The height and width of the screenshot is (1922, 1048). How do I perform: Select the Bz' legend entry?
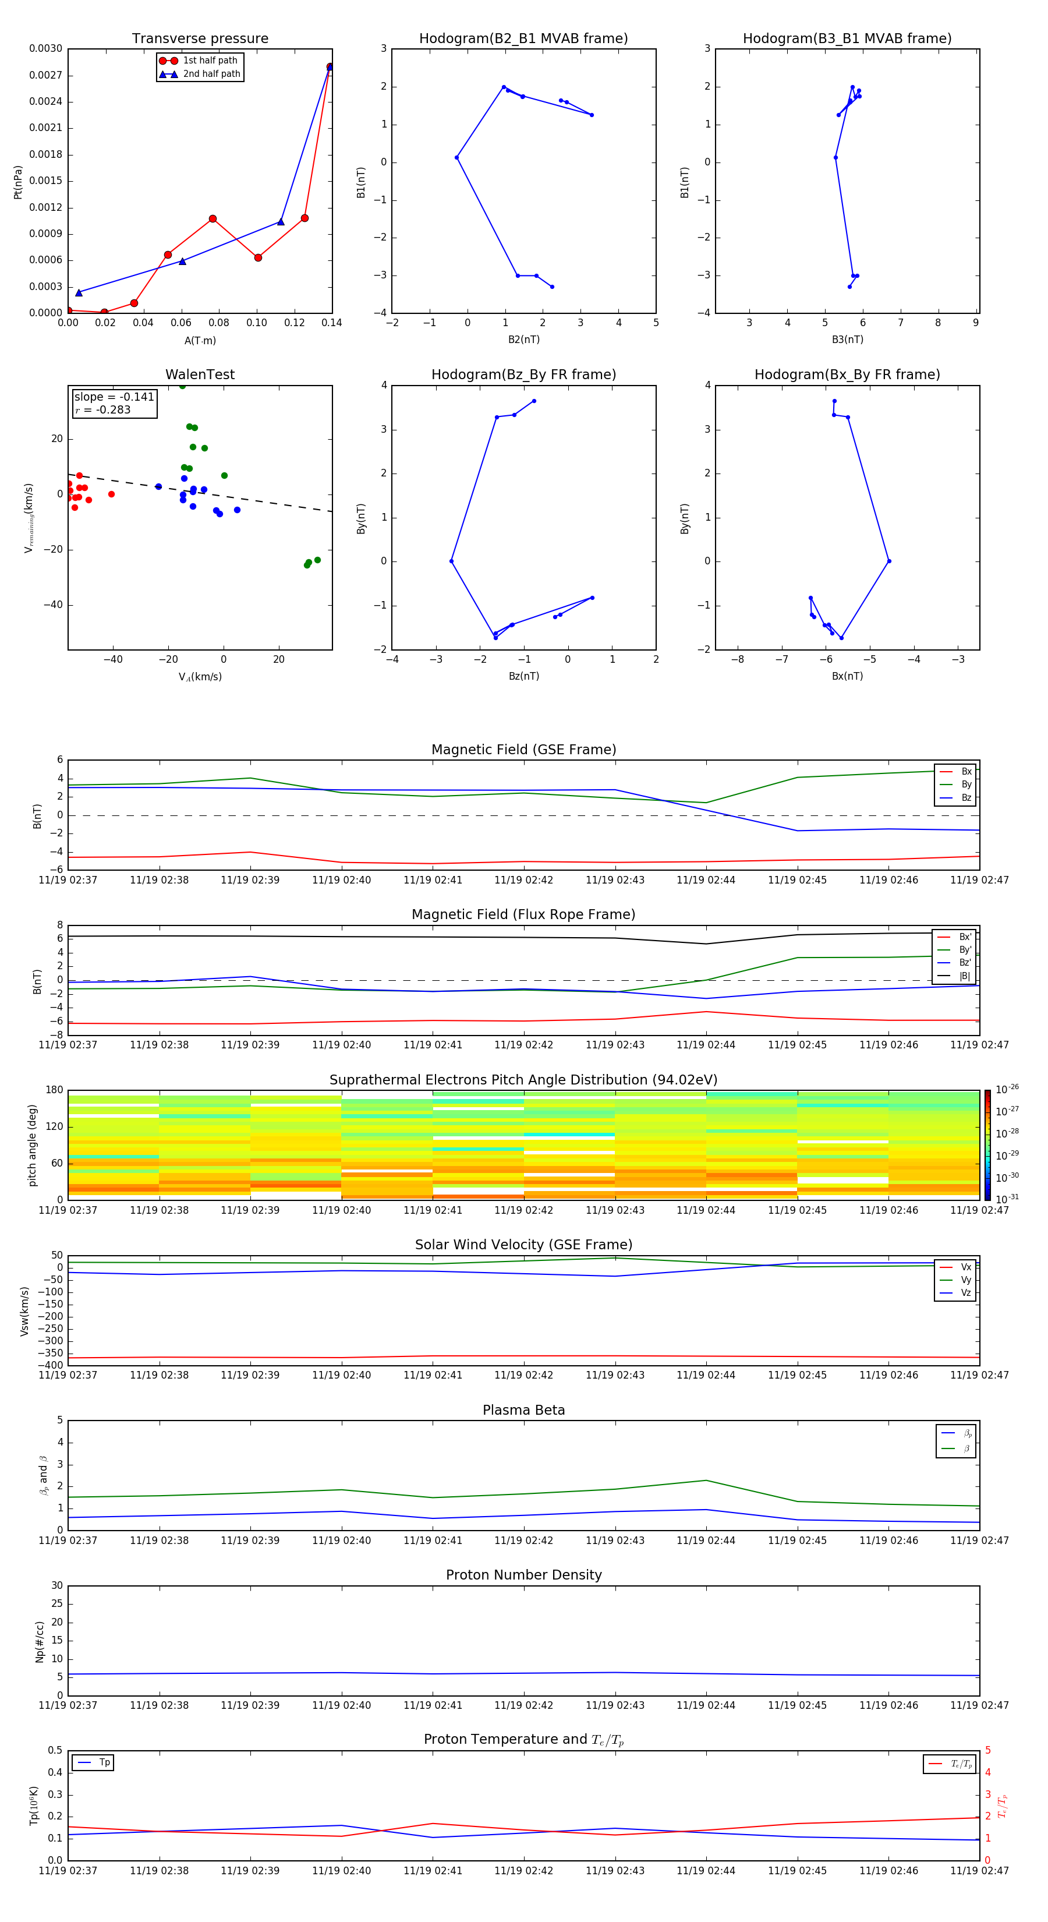coord(955,963)
